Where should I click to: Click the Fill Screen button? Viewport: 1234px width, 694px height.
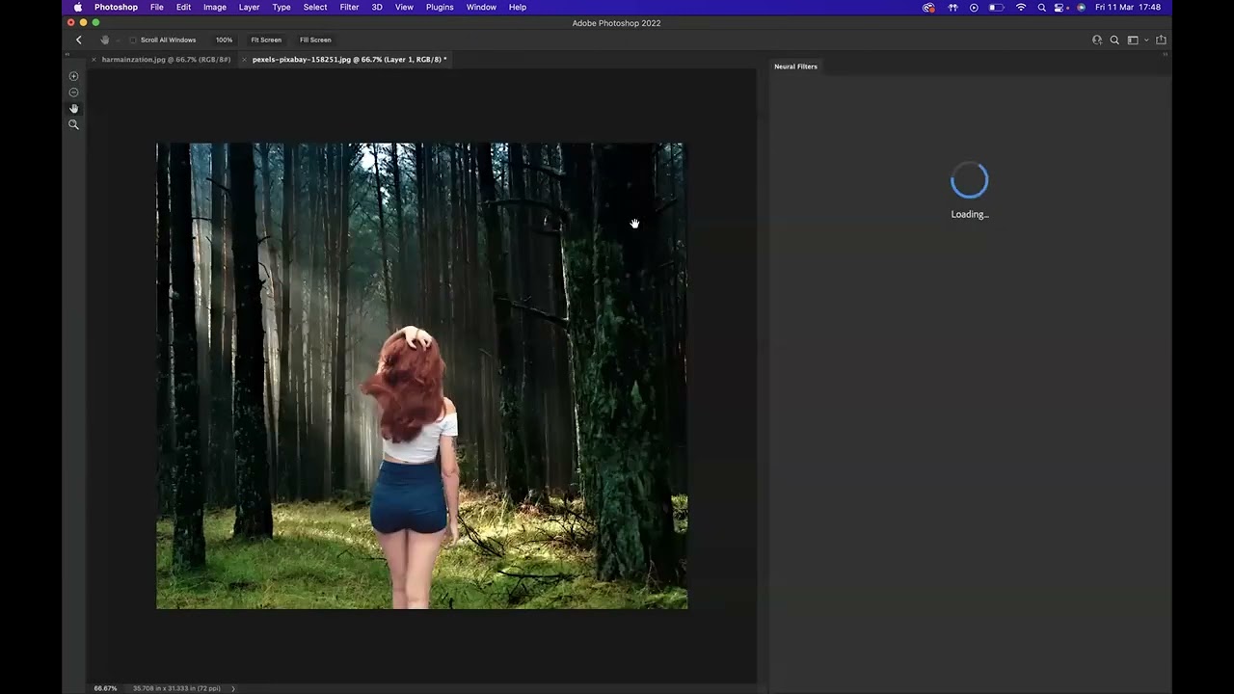point(315,40)
